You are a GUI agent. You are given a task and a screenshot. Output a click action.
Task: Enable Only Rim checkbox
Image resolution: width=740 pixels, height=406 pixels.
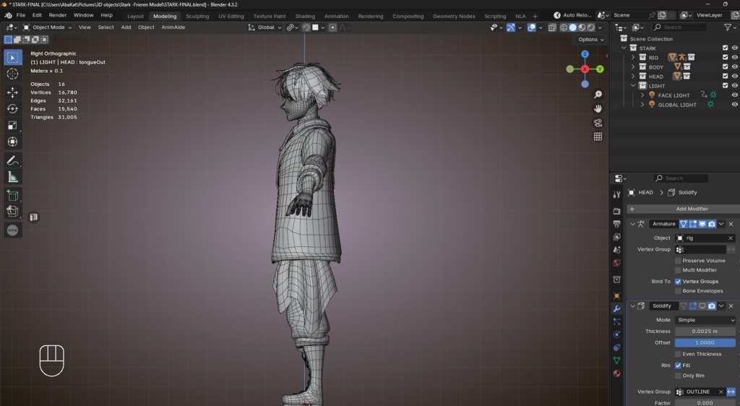pyautogui.click(x=678, y=376)
